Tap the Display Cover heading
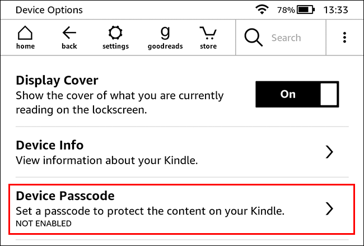Image resolution: width=364 pixels, height=246 pixels. [x=57, y=80]
